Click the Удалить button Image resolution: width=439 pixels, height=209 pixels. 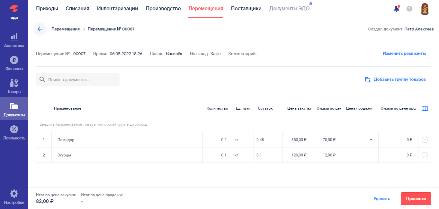(x=382, y=199)
